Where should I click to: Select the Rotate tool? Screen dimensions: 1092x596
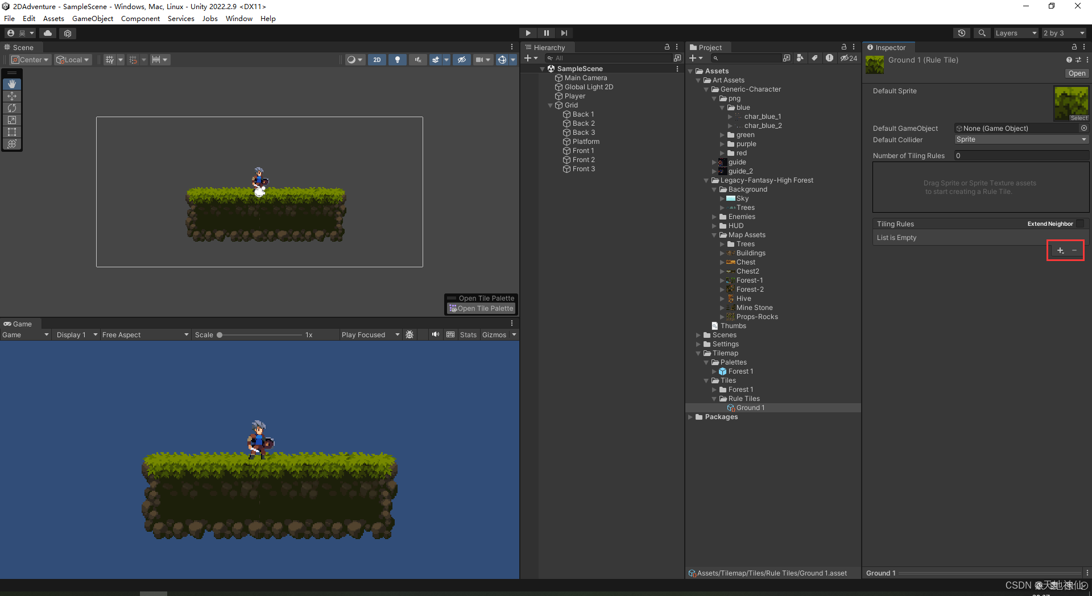click(12, 108)
